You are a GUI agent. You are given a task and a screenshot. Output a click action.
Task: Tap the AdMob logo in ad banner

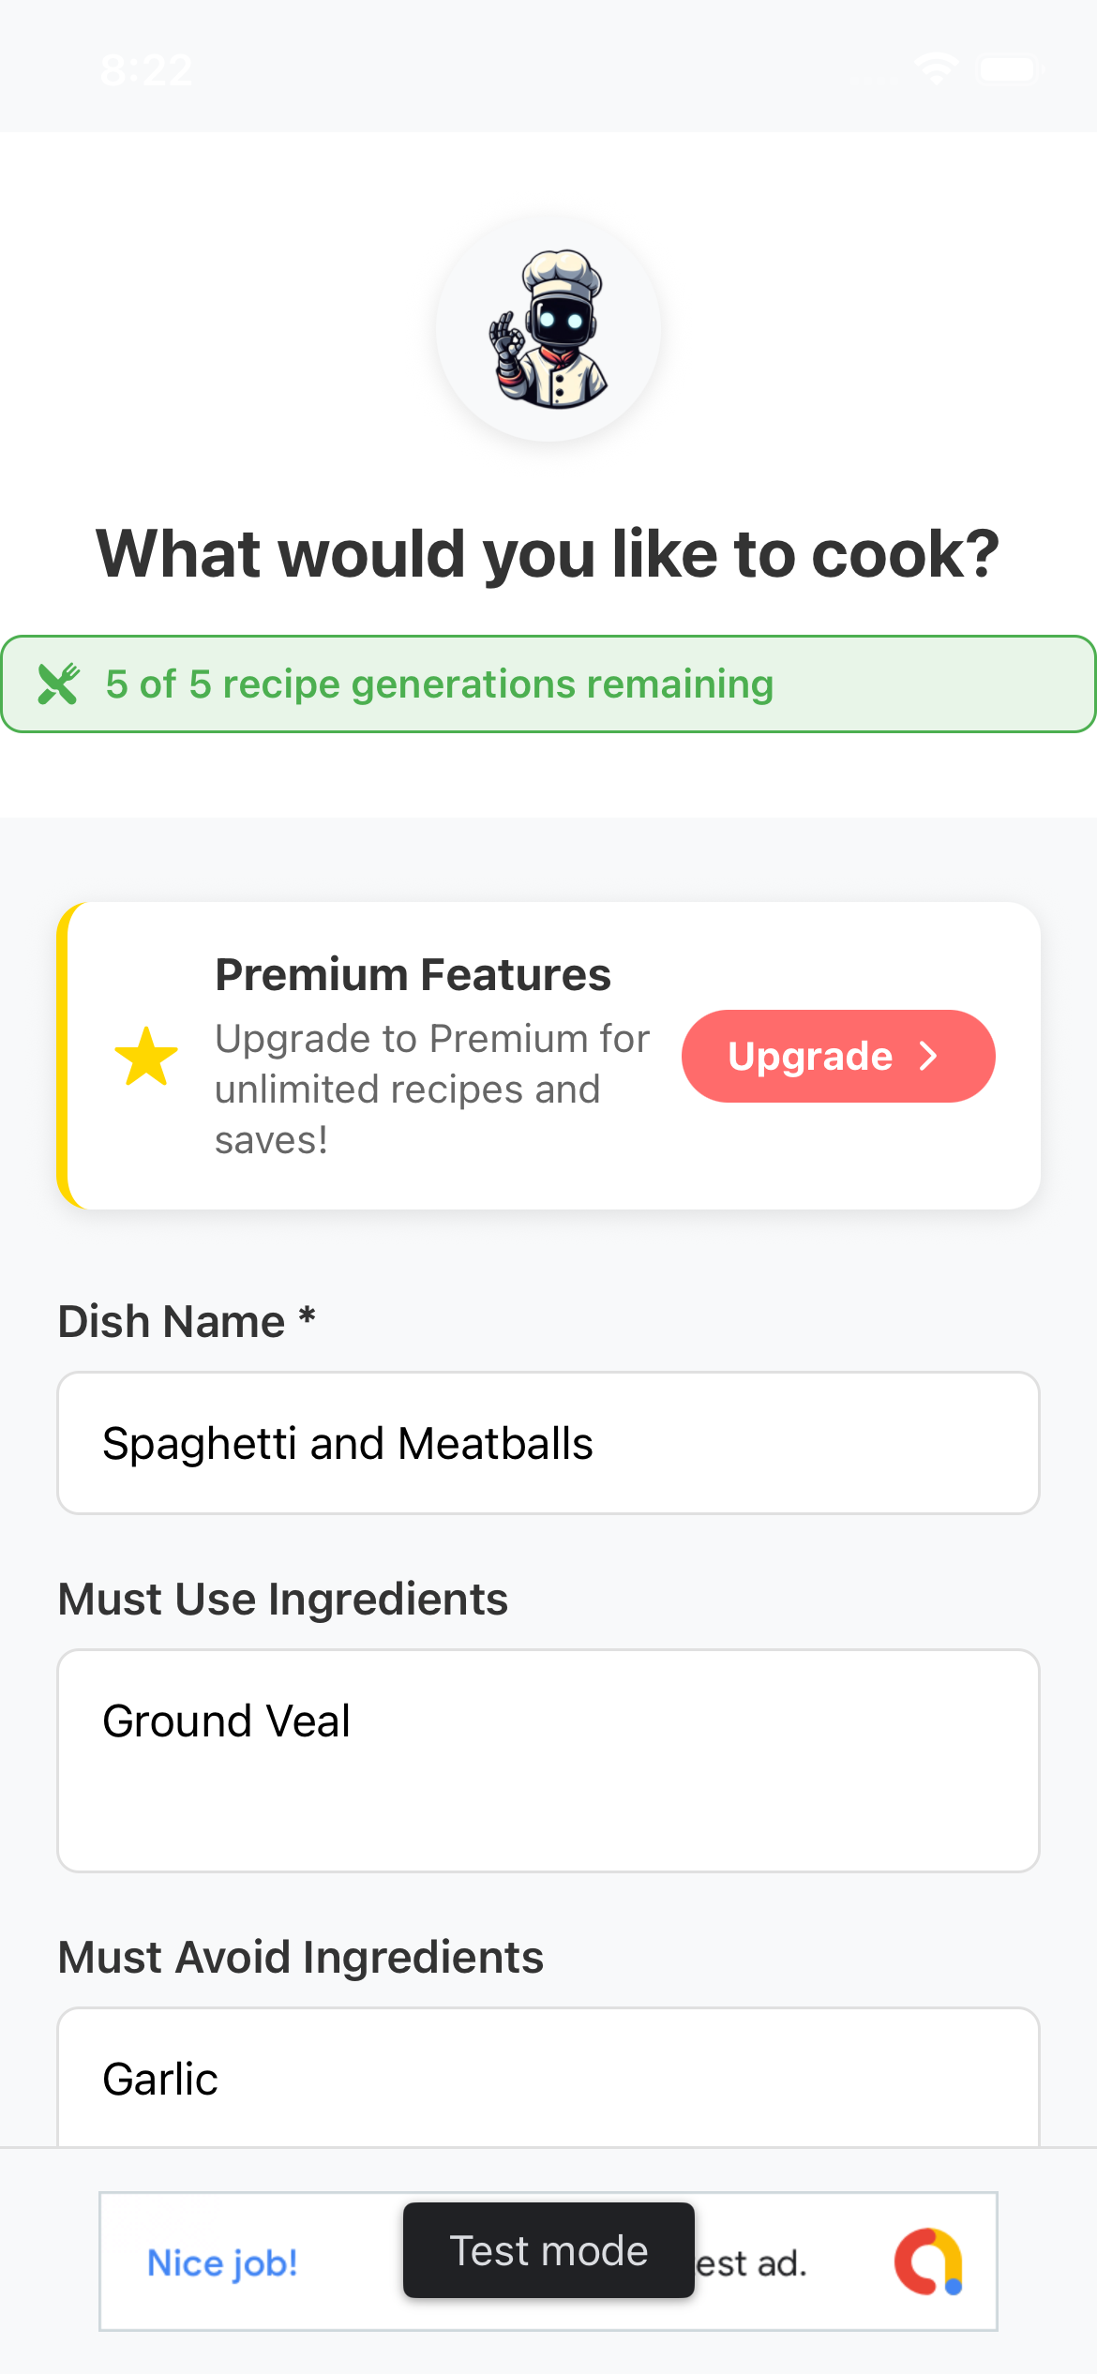928,2261
